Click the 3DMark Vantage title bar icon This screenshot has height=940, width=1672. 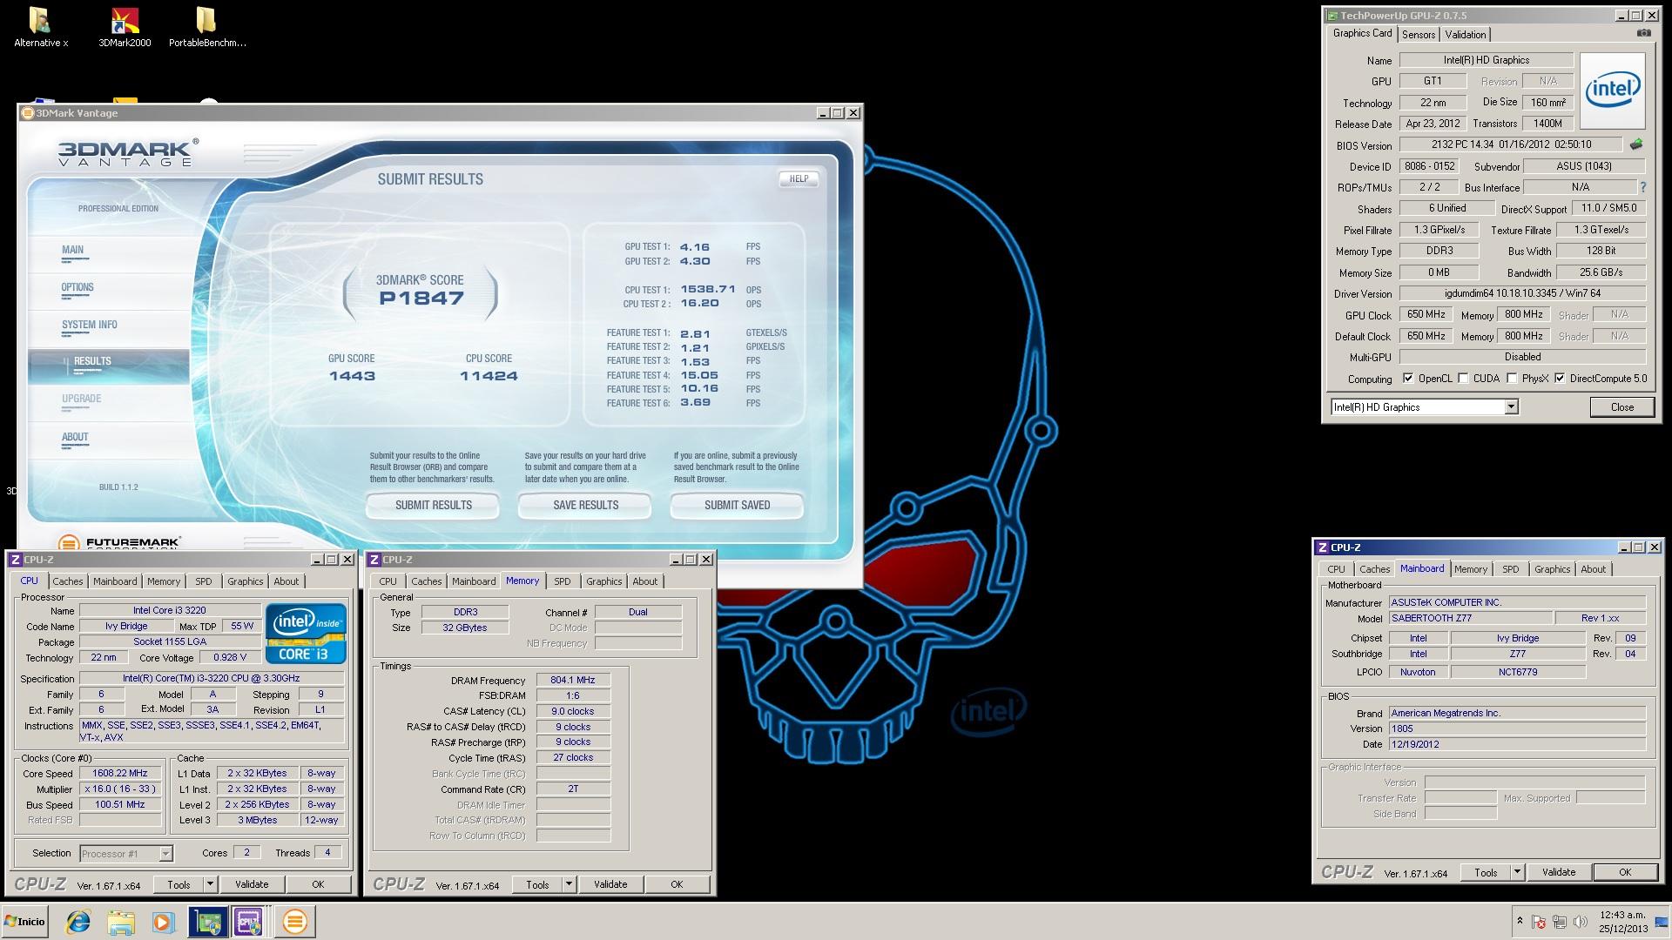pos(27,113)
